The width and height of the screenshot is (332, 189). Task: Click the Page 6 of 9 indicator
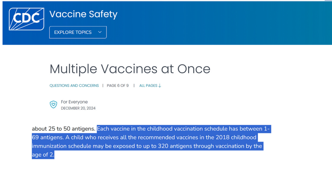click(x=118, y=85)
